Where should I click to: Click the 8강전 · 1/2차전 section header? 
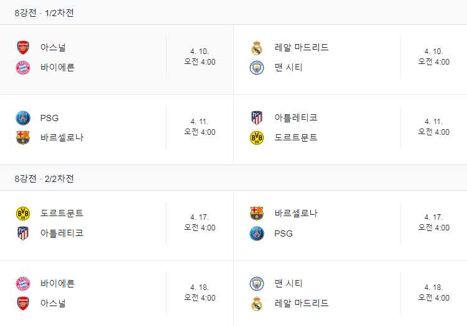(x=44, y=12)
